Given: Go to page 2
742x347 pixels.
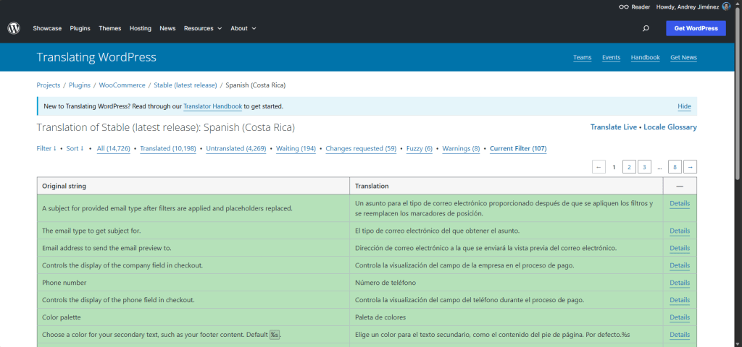Looking at the screenshot, I should pos(630,167).
